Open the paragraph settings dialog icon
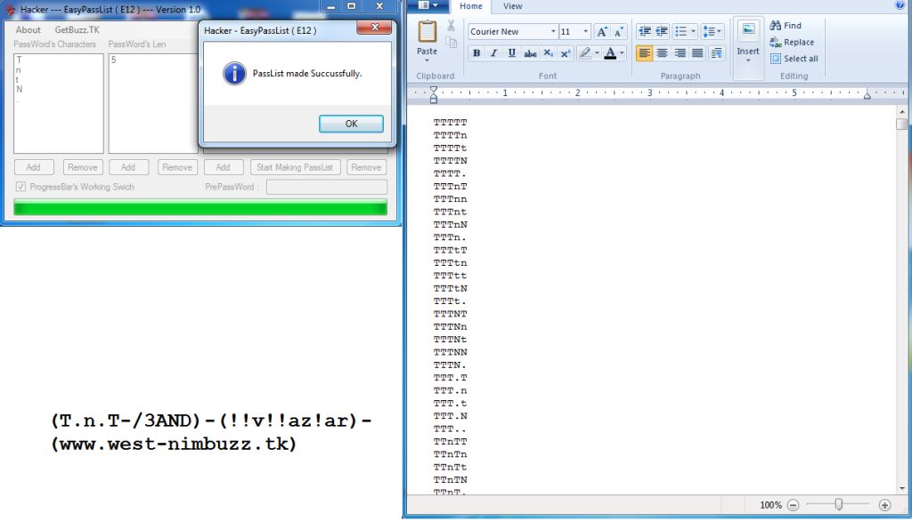The image size is (912, 521). (717, 53)
